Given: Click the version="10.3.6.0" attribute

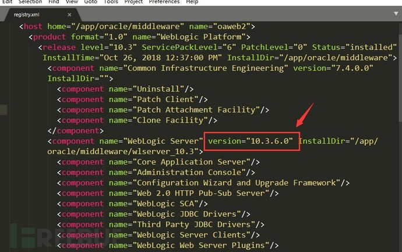Looking at the screenshot, I should [x=251, y=141].
